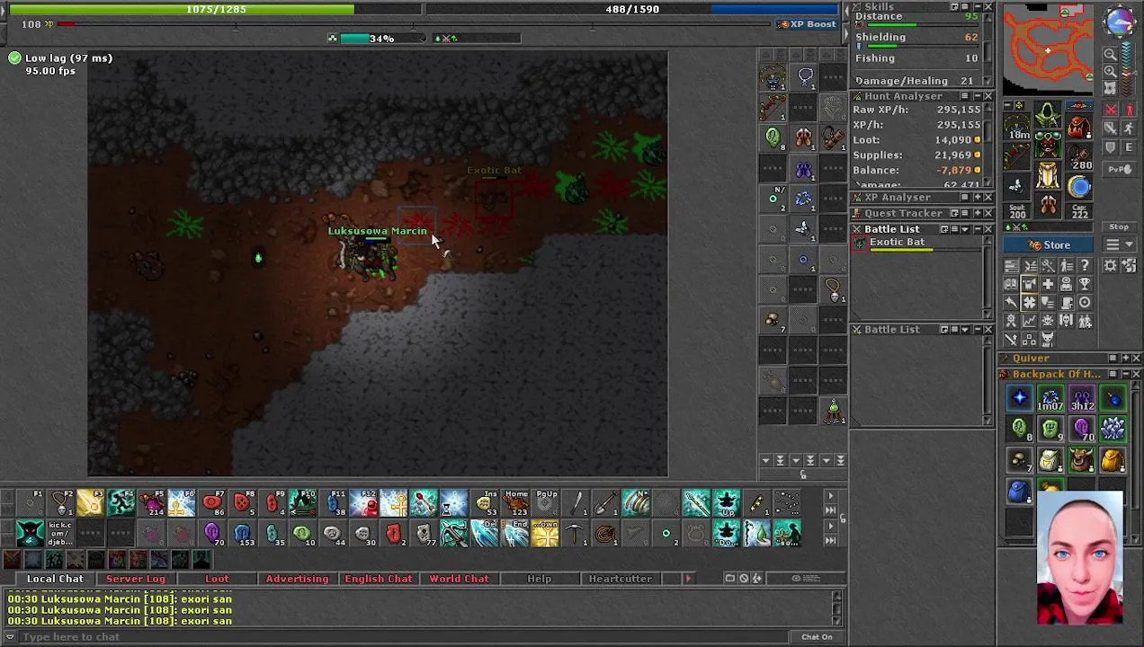Open the Help chat tab
1144x647 pixels.
click(x=539, y=579)
